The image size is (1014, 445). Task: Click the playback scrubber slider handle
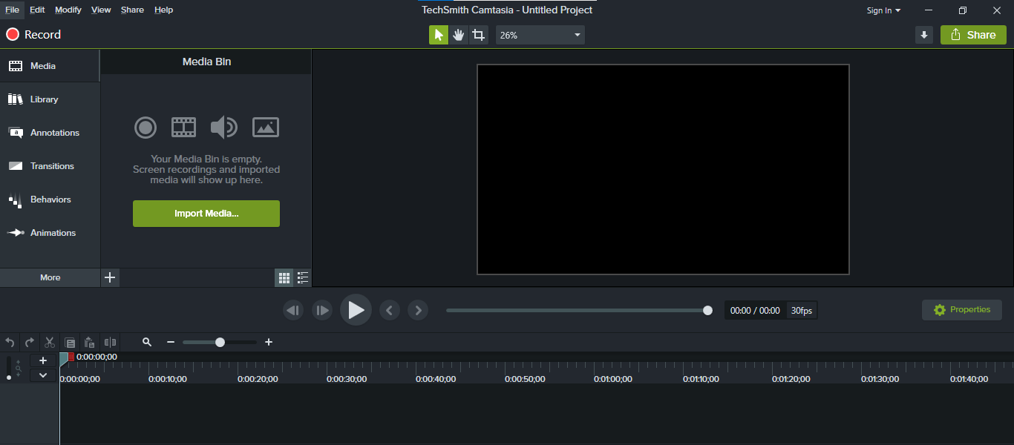[x=707, y=310]
